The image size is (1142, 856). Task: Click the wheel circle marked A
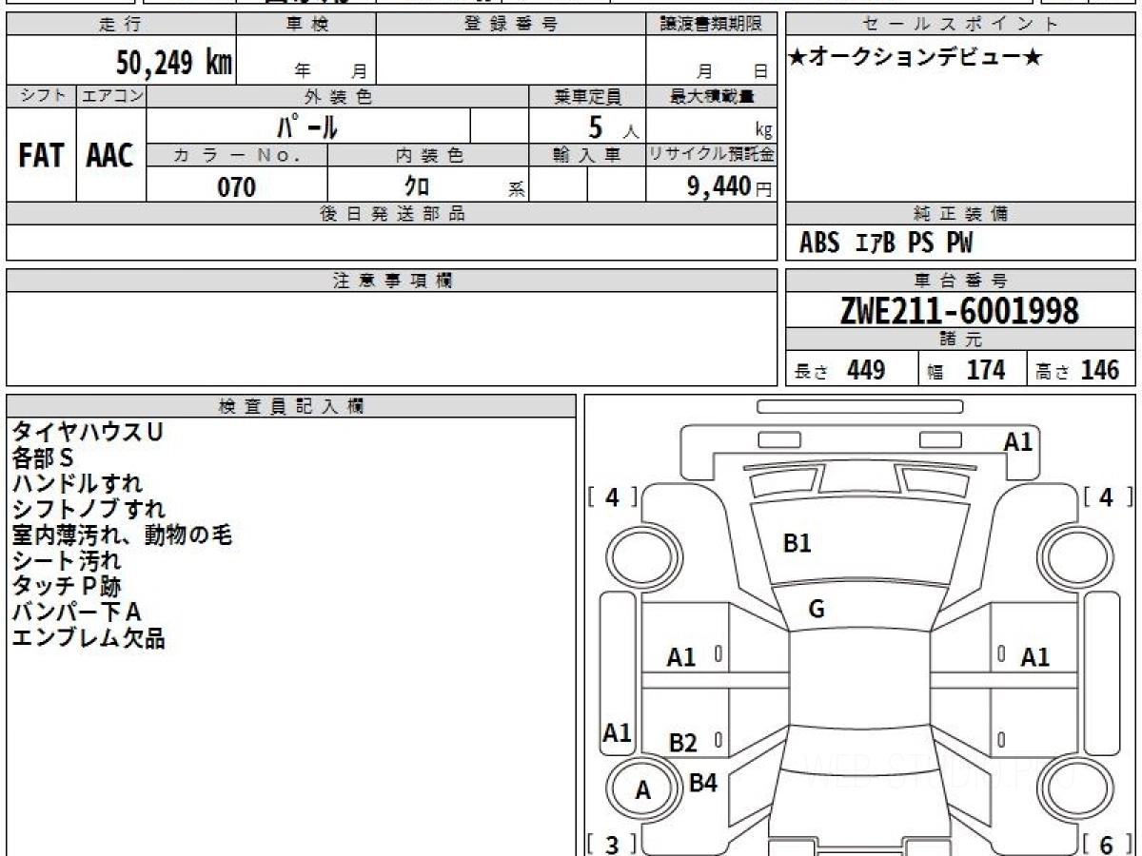coord(643,789)
